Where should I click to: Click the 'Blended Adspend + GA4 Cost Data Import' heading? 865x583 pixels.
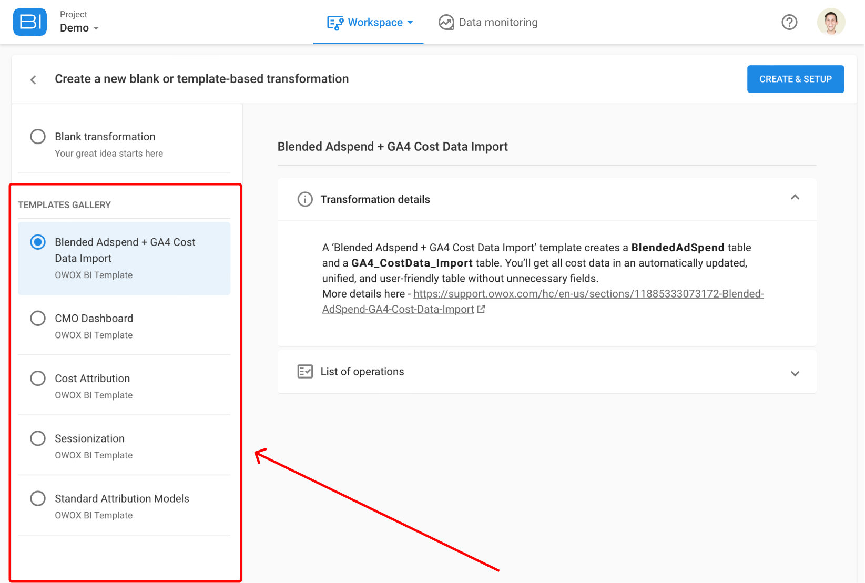pyautogui.click(x=393, y=147)
